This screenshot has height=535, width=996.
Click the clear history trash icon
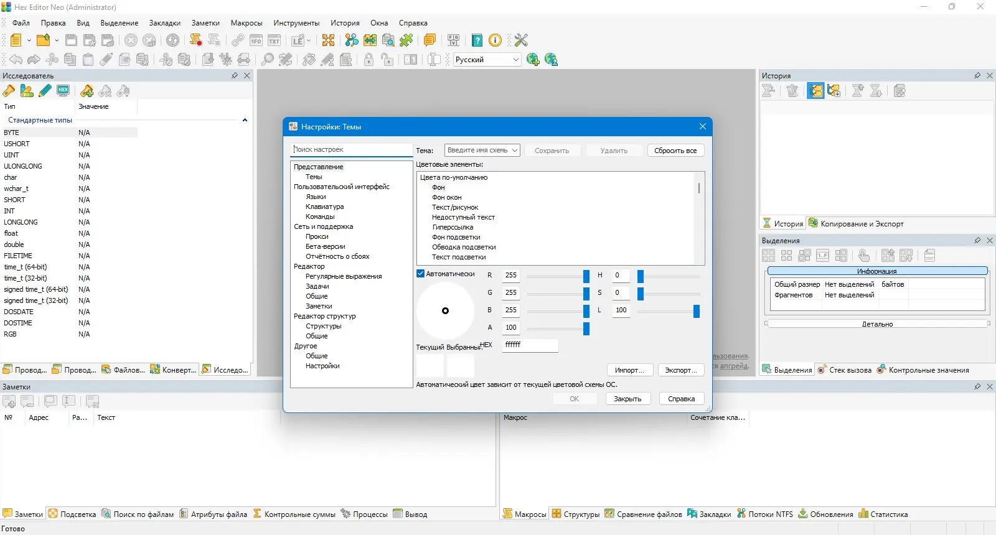(792, 91)
